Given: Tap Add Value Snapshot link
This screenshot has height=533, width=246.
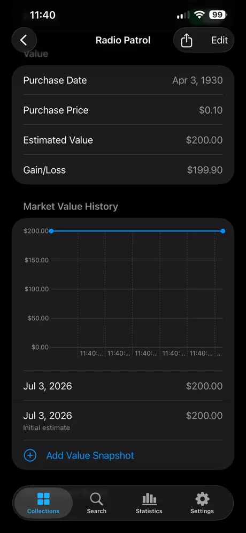Looking at the screenshot, I should 90,455.
